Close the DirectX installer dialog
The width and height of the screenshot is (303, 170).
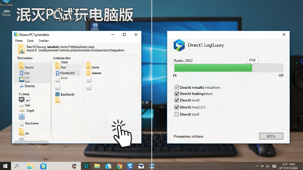coord(284,35)
